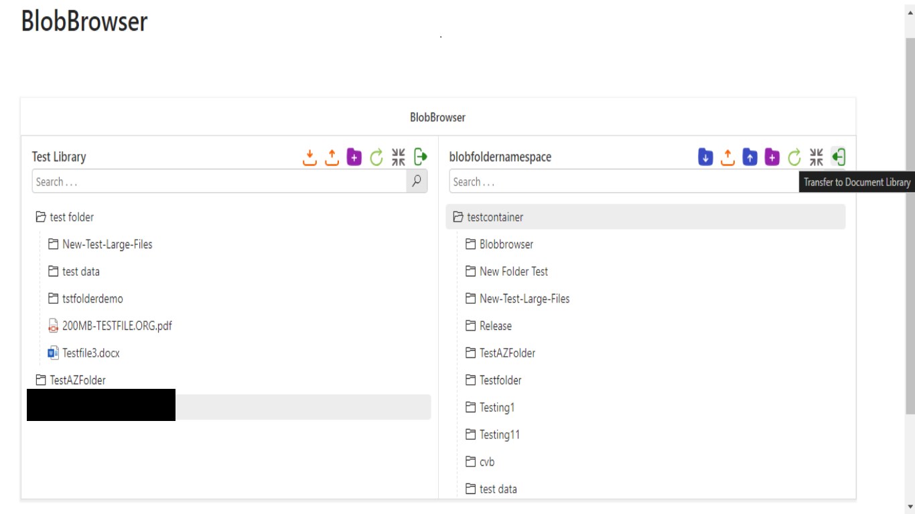Select the Testfile3.docx document
Viewport: 915px width, 514px height.
tap(91, 353)
